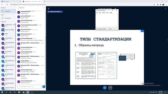The image size is (168, 94).
Task: Click inside the Notepad text area
Action: click(x=107, y=20)
